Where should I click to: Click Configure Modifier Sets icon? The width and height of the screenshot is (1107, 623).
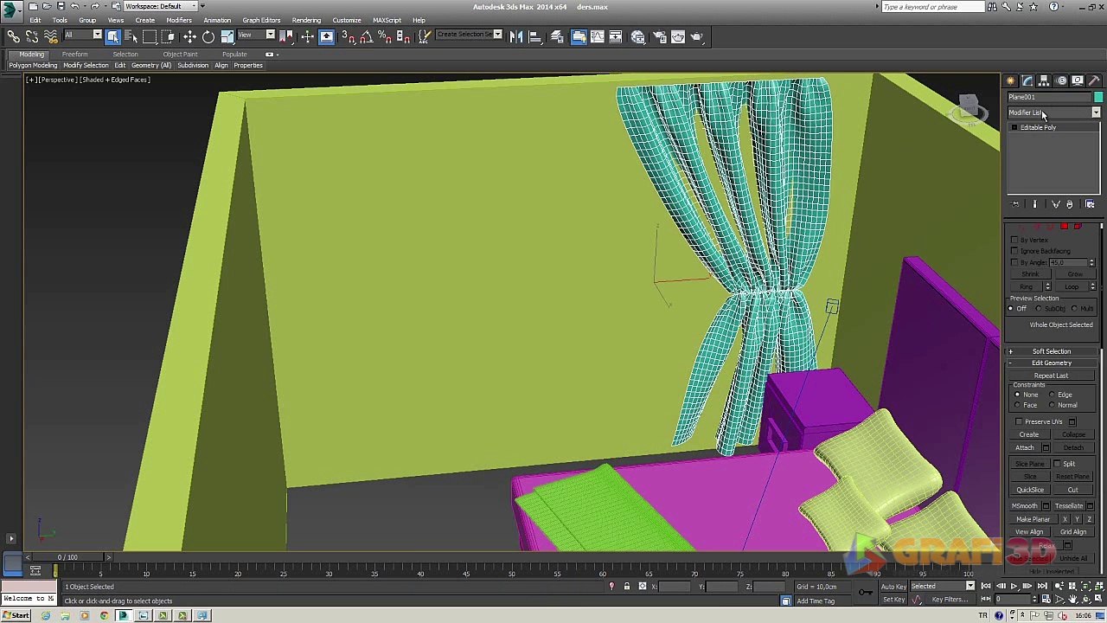point(1090,204)
